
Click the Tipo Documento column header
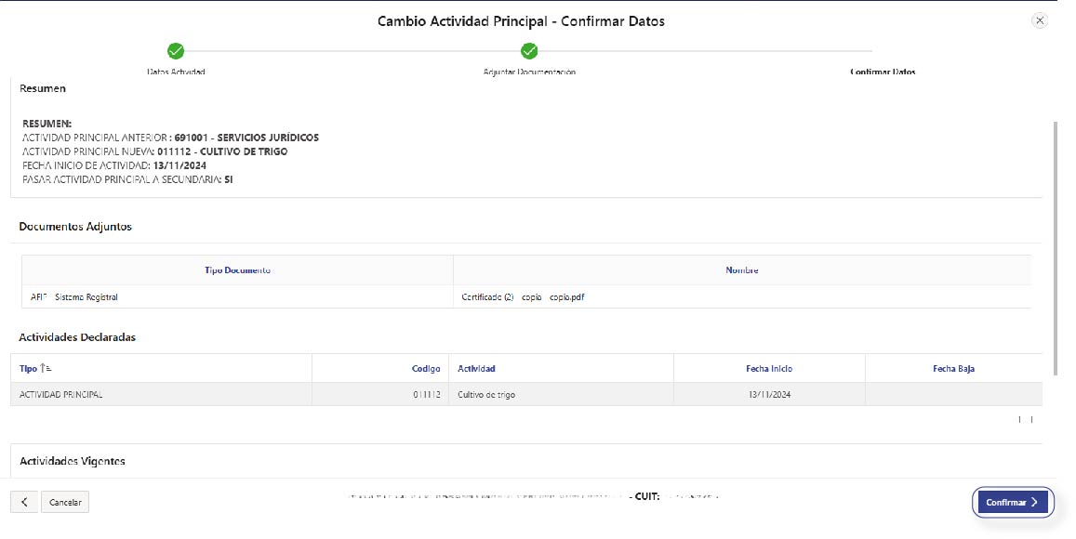[237, 270]
